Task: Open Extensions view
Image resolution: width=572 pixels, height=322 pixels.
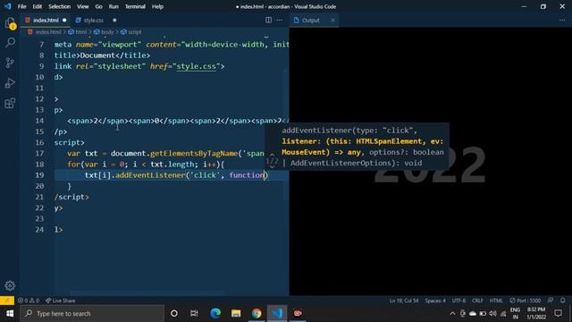Action: (x=10, y=103)
